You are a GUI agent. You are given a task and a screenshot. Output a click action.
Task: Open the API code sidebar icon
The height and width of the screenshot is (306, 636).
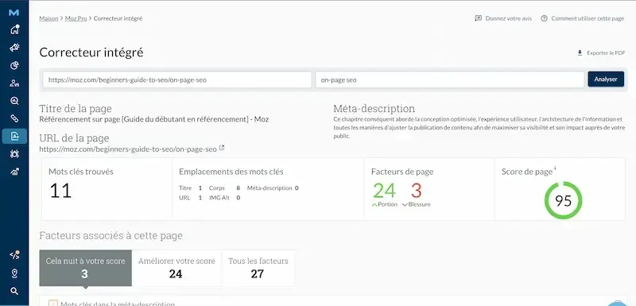tap(14, 255)
